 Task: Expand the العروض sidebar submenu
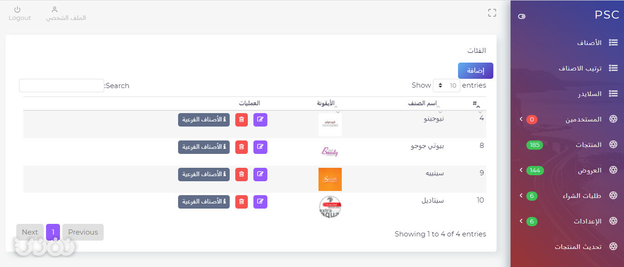[521, 170]
